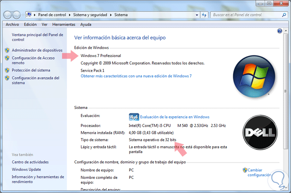The height and width of the screenshot is (193, 291).
Task: Click Obtener más características con nueva edición link
Action: tap(136, 76)
